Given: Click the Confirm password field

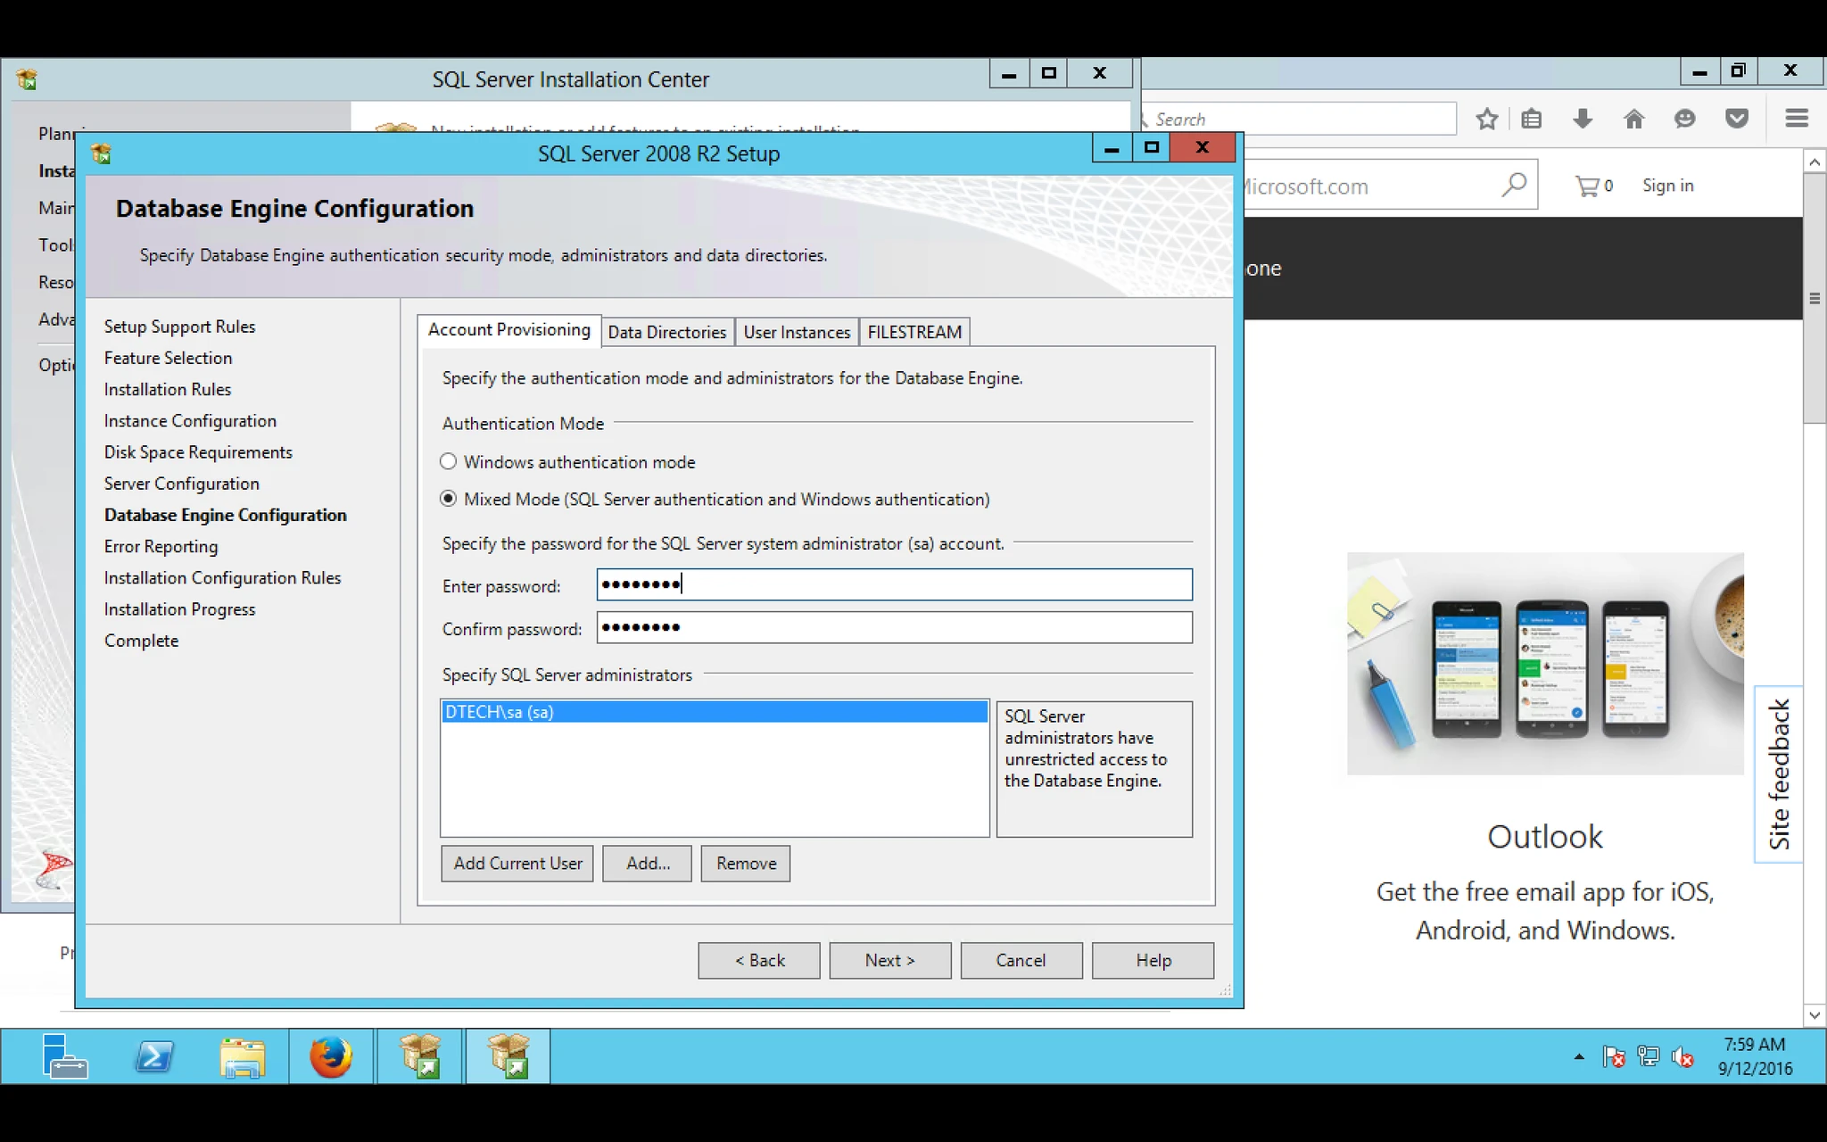Looking at the screenshot, I should (x=894, y=627).
